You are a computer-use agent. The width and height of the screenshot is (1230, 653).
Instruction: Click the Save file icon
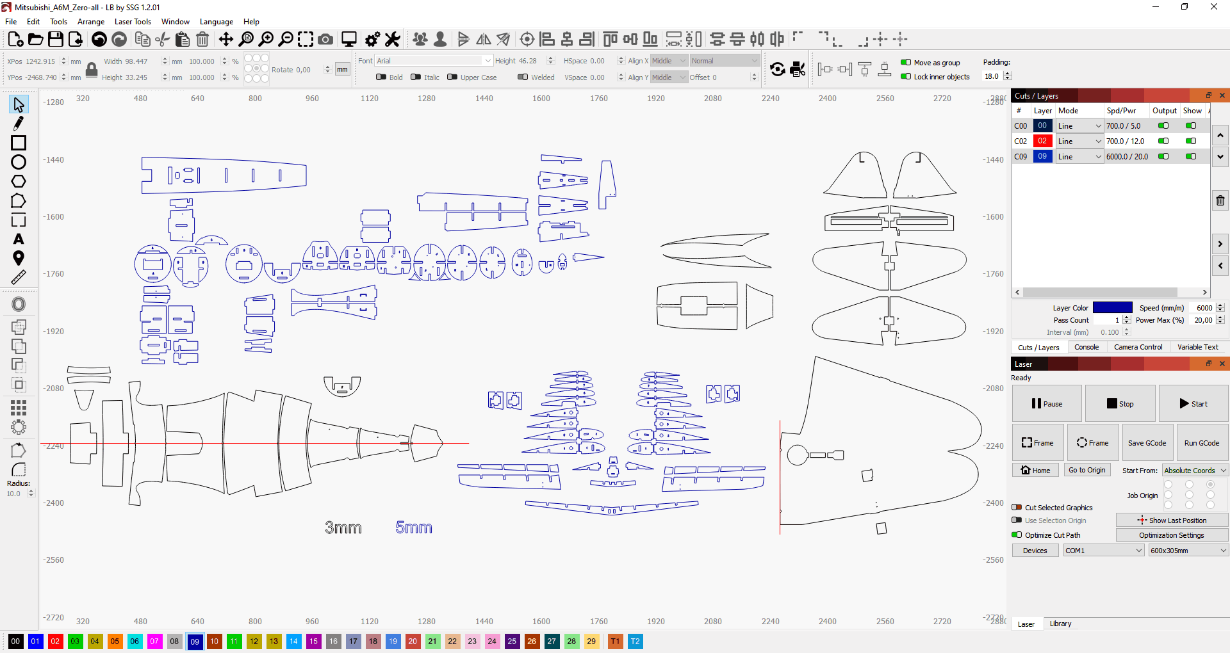56,40
